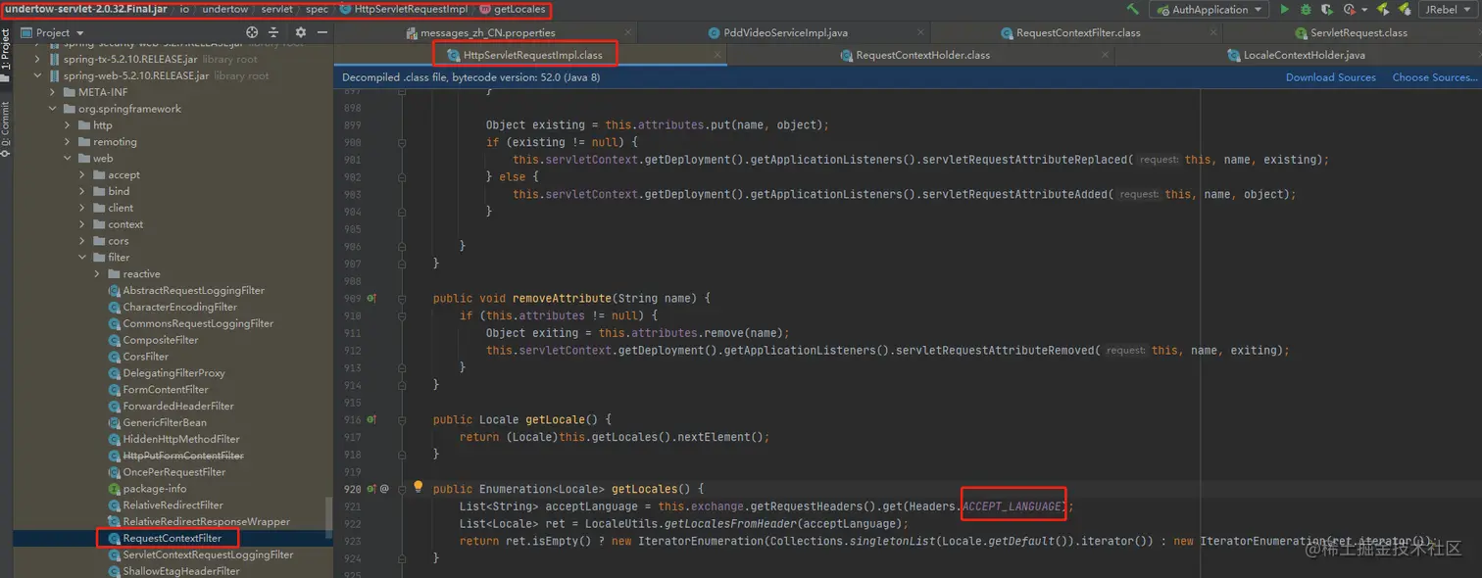Click ACCEPT_LANGUAGE constant in code
This screenshot has width=1482, height=578.
pyautogui.click(x=1012, y=506)
